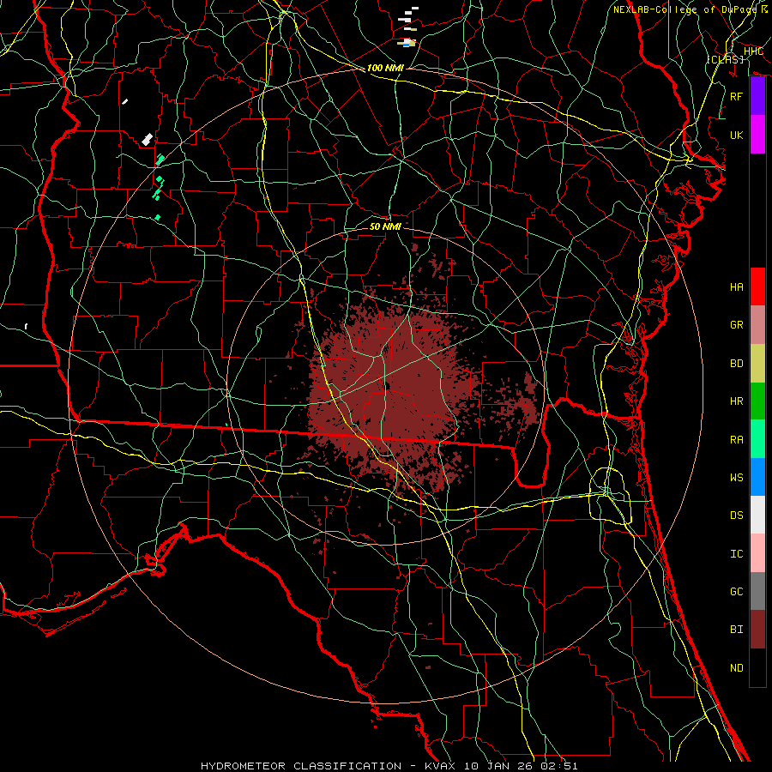Select the yellow BD legend swatch
The width and height of the screenshot is (772, 772).
tap(757, 363)
